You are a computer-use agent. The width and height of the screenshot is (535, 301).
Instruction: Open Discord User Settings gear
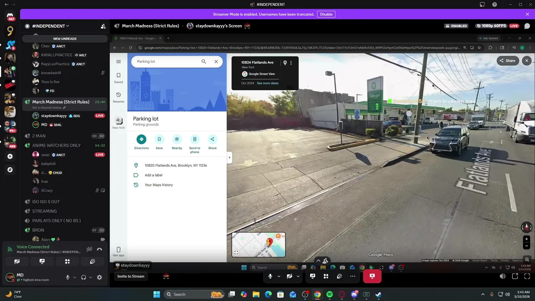coord(99,277)
